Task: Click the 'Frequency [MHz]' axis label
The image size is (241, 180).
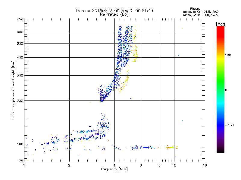Action: click(114, 169)
